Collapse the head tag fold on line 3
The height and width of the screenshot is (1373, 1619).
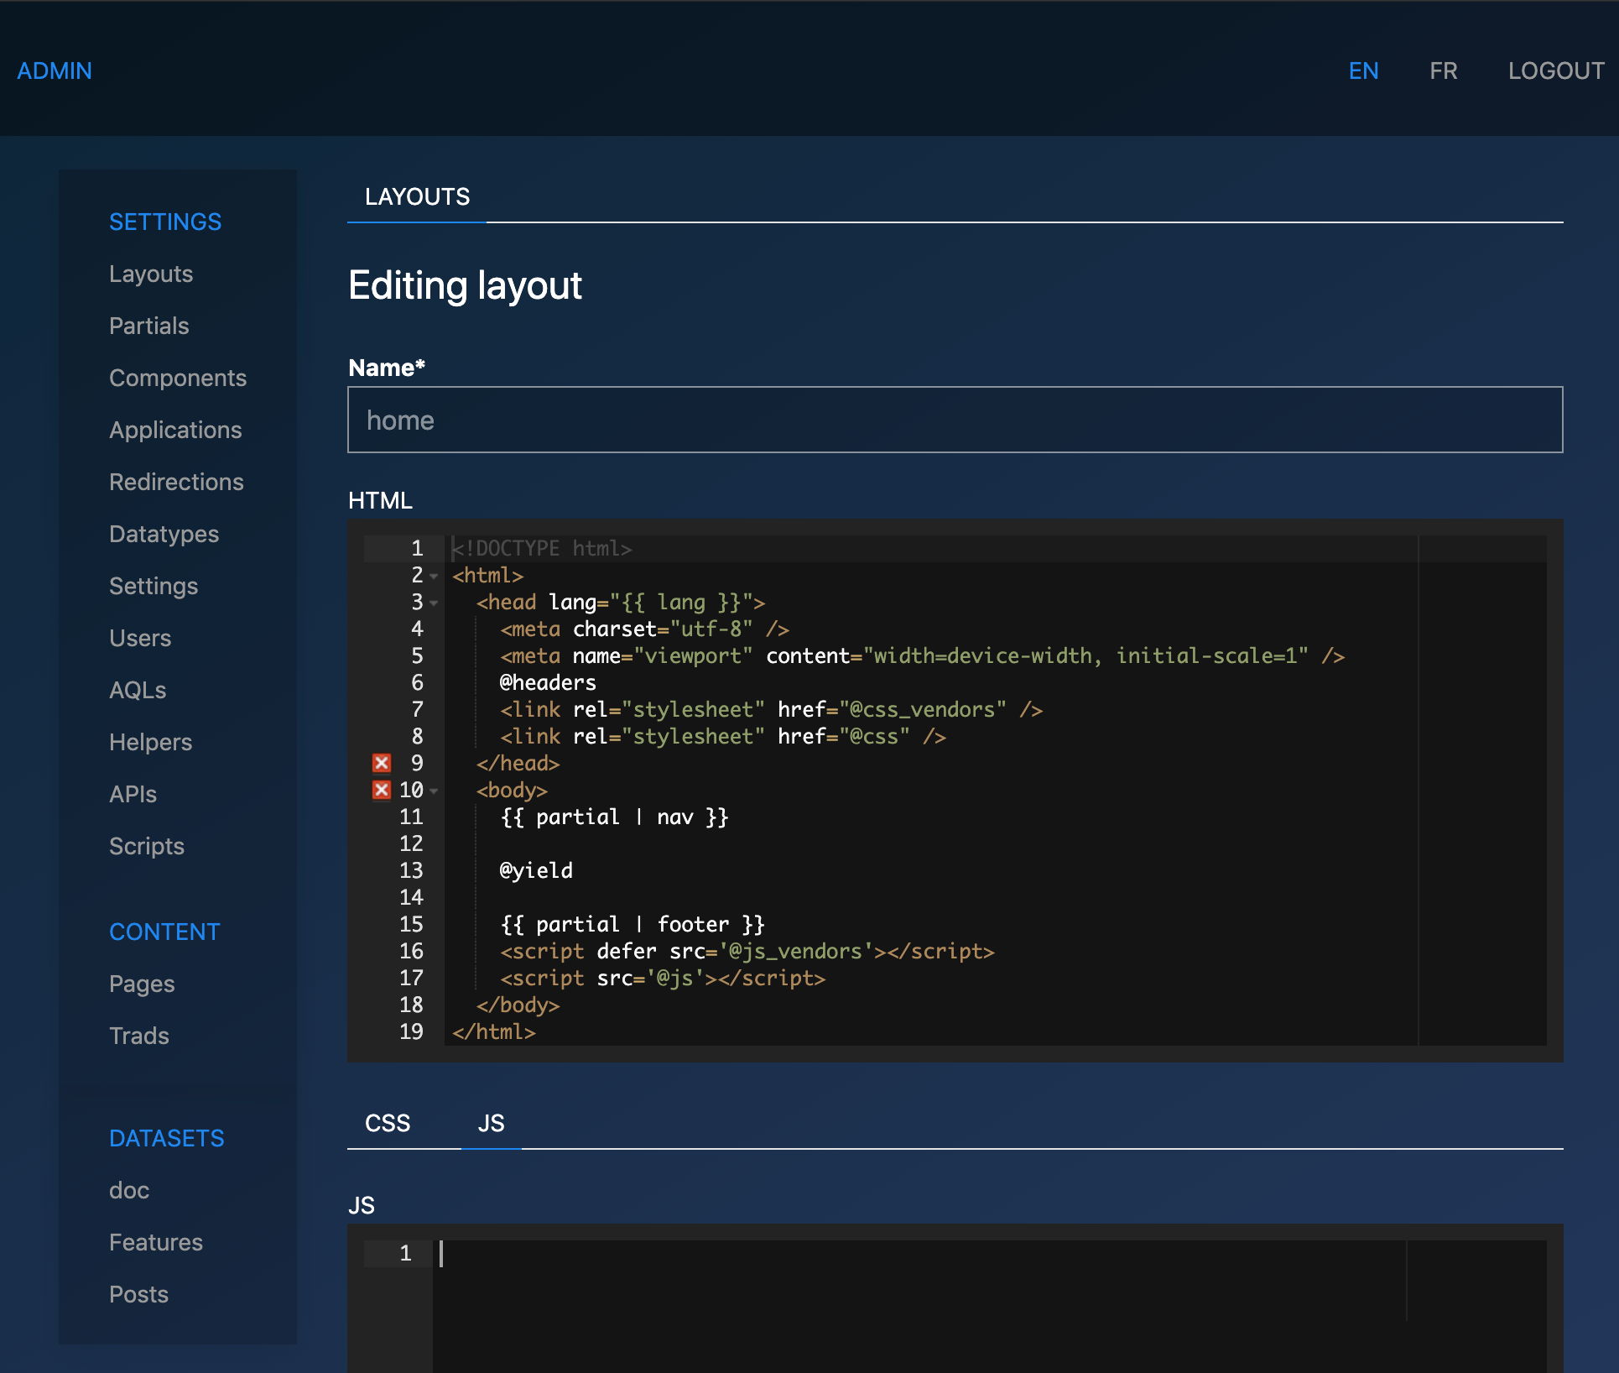434,603
